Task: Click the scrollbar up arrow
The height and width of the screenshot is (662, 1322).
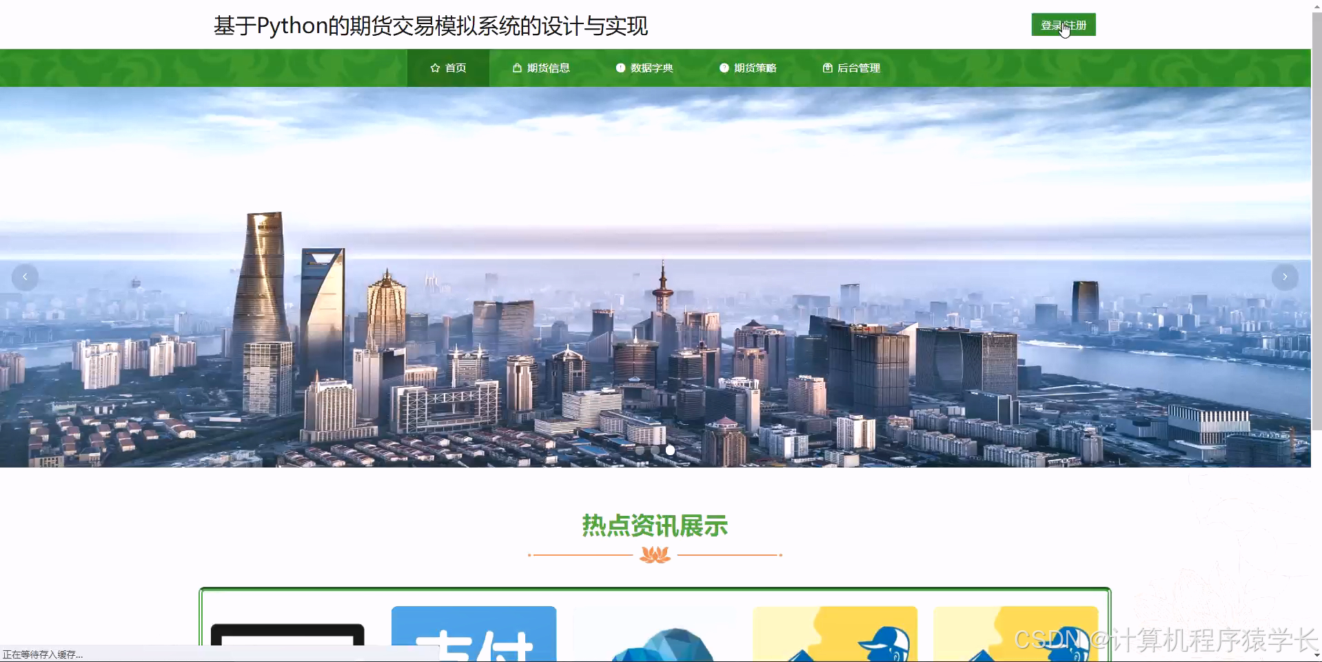Action: click(1316, 6)
